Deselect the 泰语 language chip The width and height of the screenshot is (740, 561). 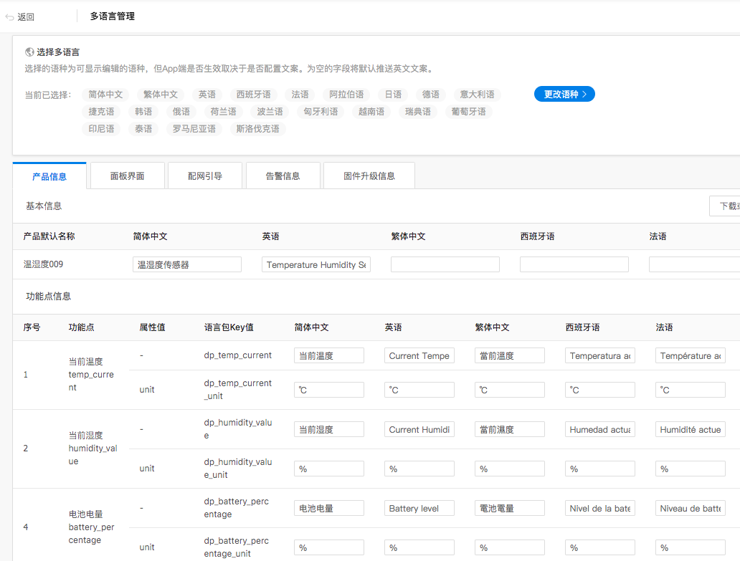coord(143,129)
